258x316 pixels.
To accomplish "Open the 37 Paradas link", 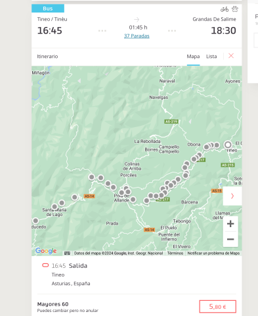I will 137,36.
